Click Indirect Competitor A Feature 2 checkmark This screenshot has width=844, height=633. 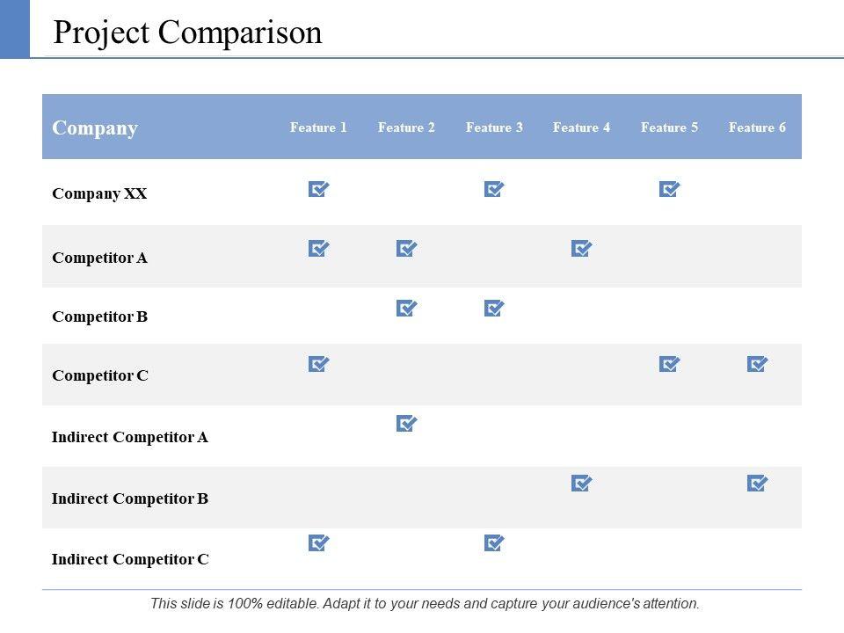pyautogui.click(x=406, y=424)
